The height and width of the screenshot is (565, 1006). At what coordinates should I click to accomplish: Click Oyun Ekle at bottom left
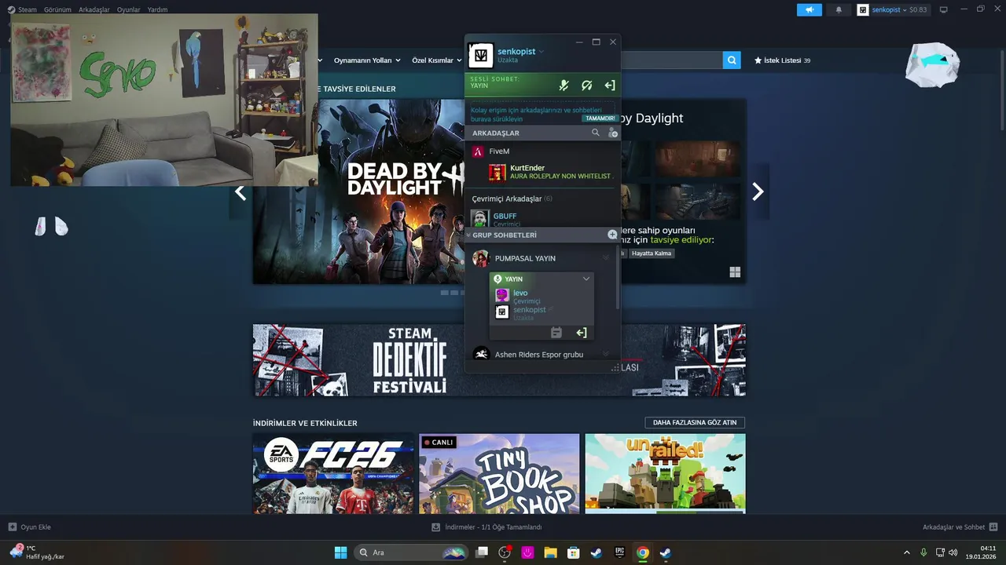(29, 527)
